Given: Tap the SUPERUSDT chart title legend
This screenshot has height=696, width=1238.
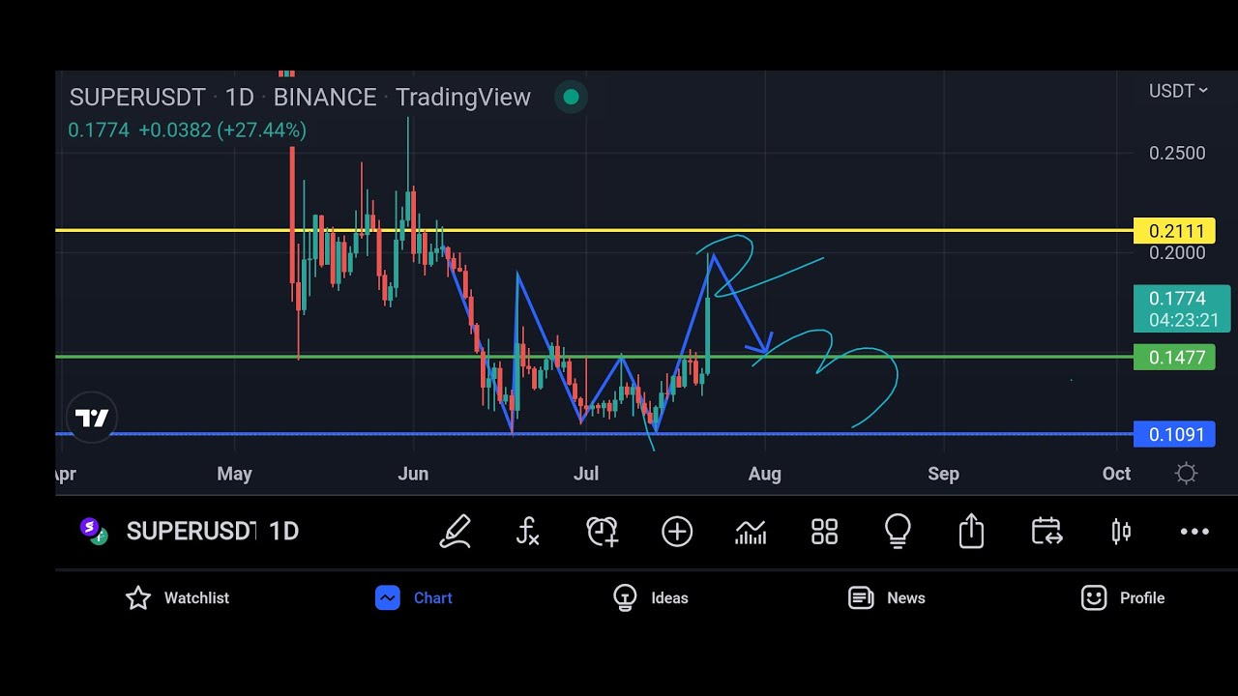Looking at the screenshot, I should click(137, 98).
